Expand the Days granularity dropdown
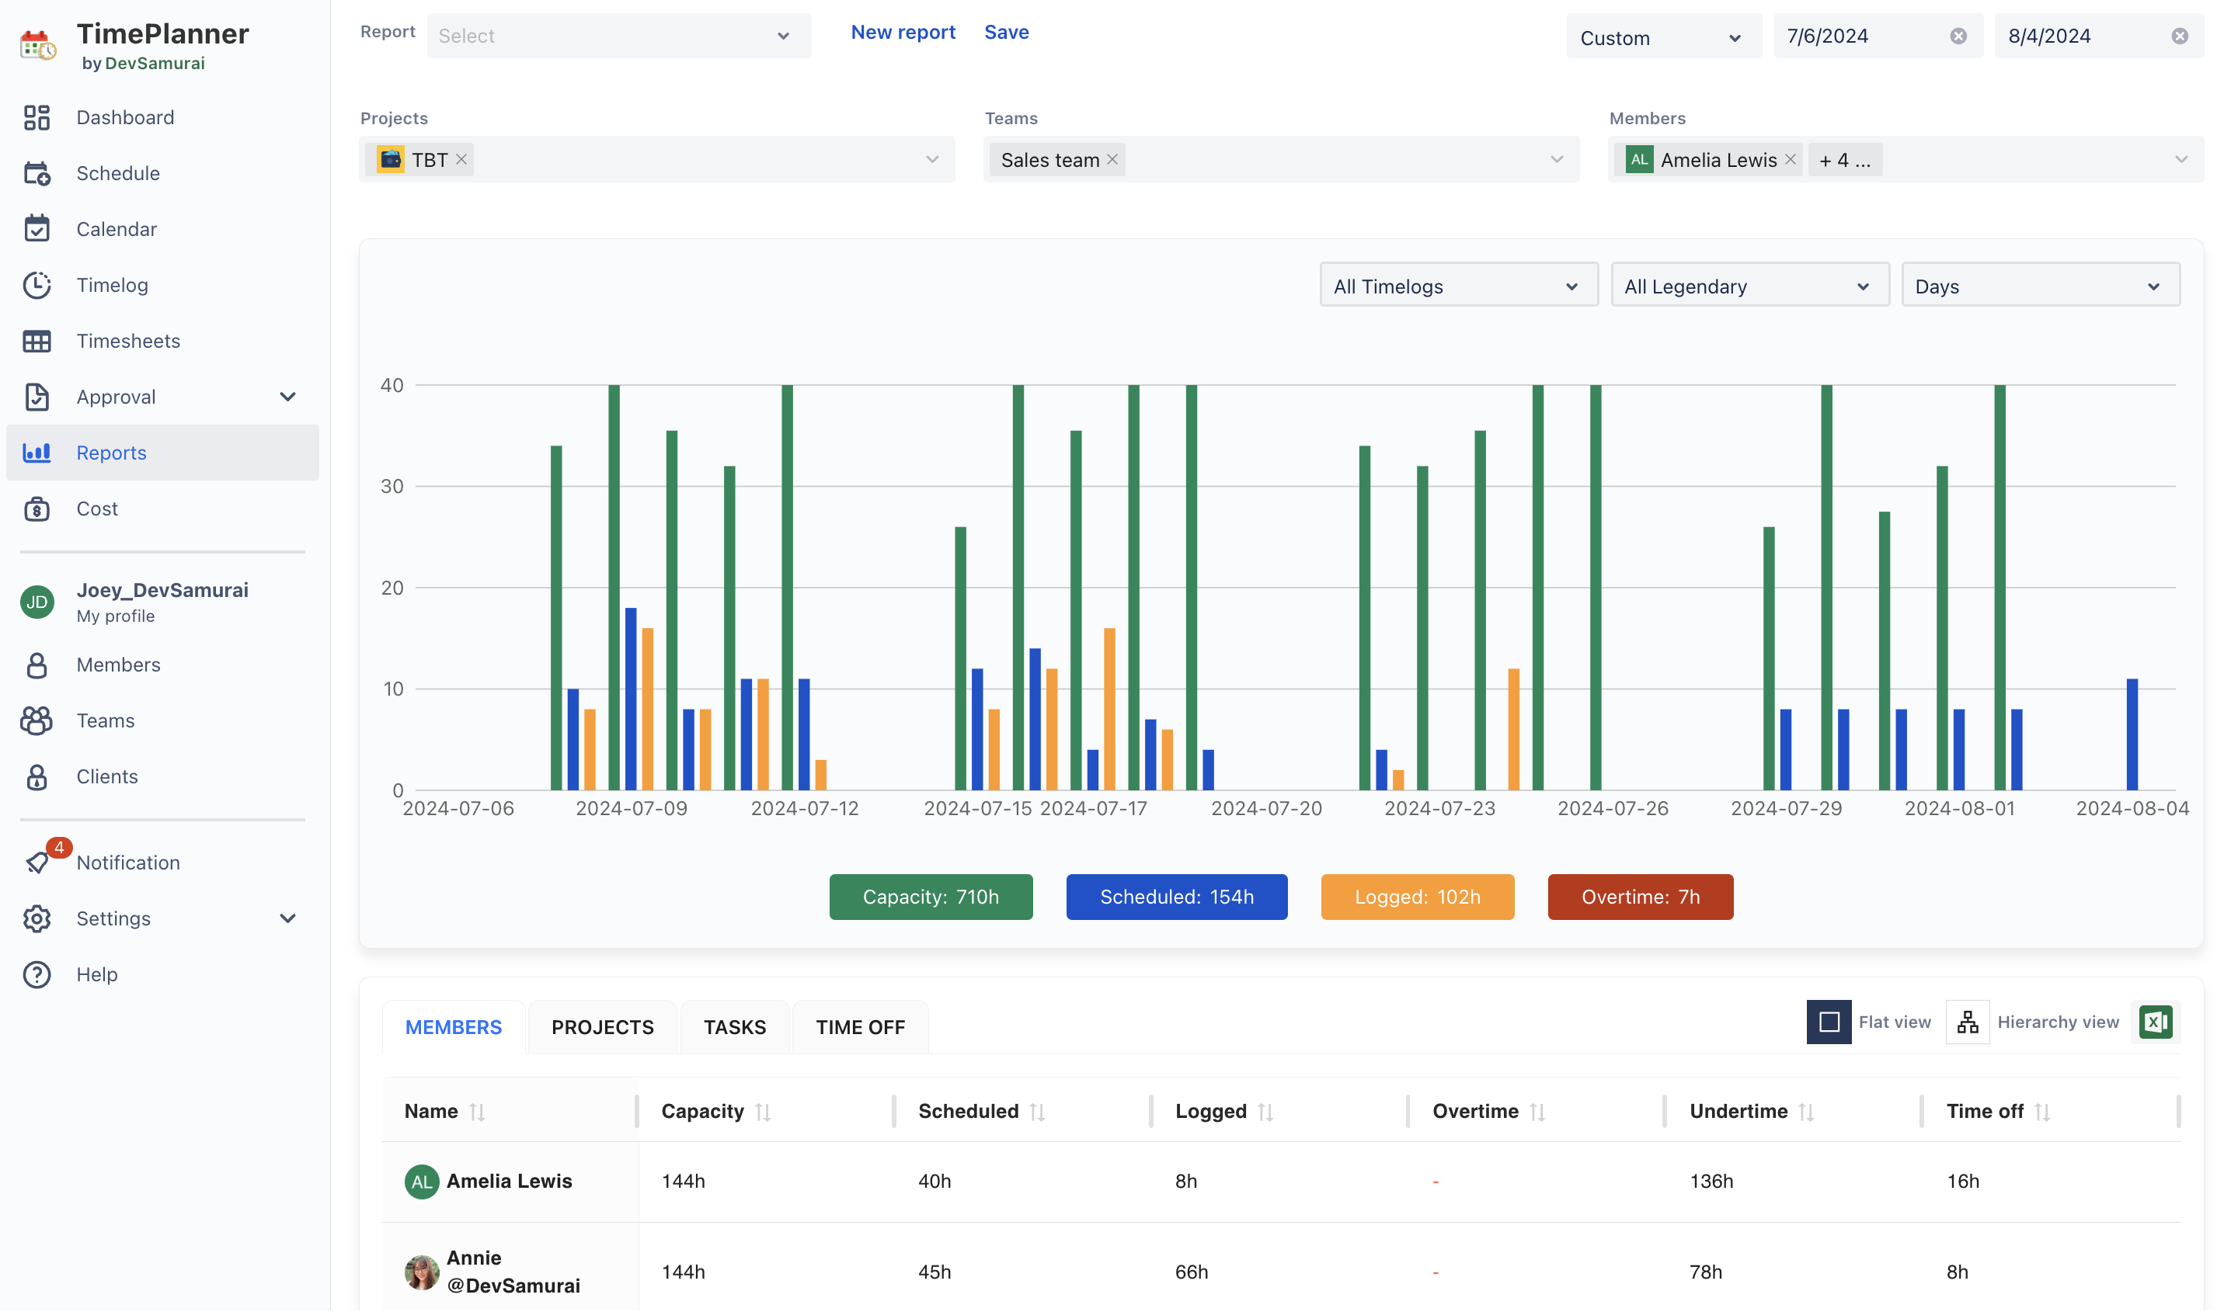The height and width of the screenshot is (1312, 2231). [2040, 286]
